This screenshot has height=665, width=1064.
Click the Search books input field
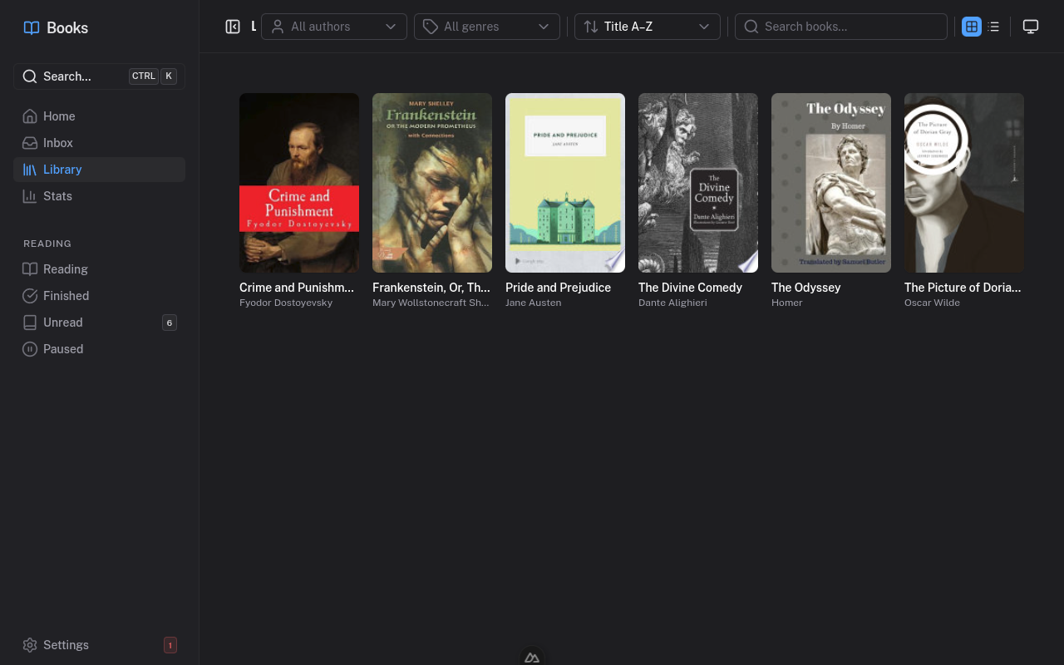click(x=840, y=26)
